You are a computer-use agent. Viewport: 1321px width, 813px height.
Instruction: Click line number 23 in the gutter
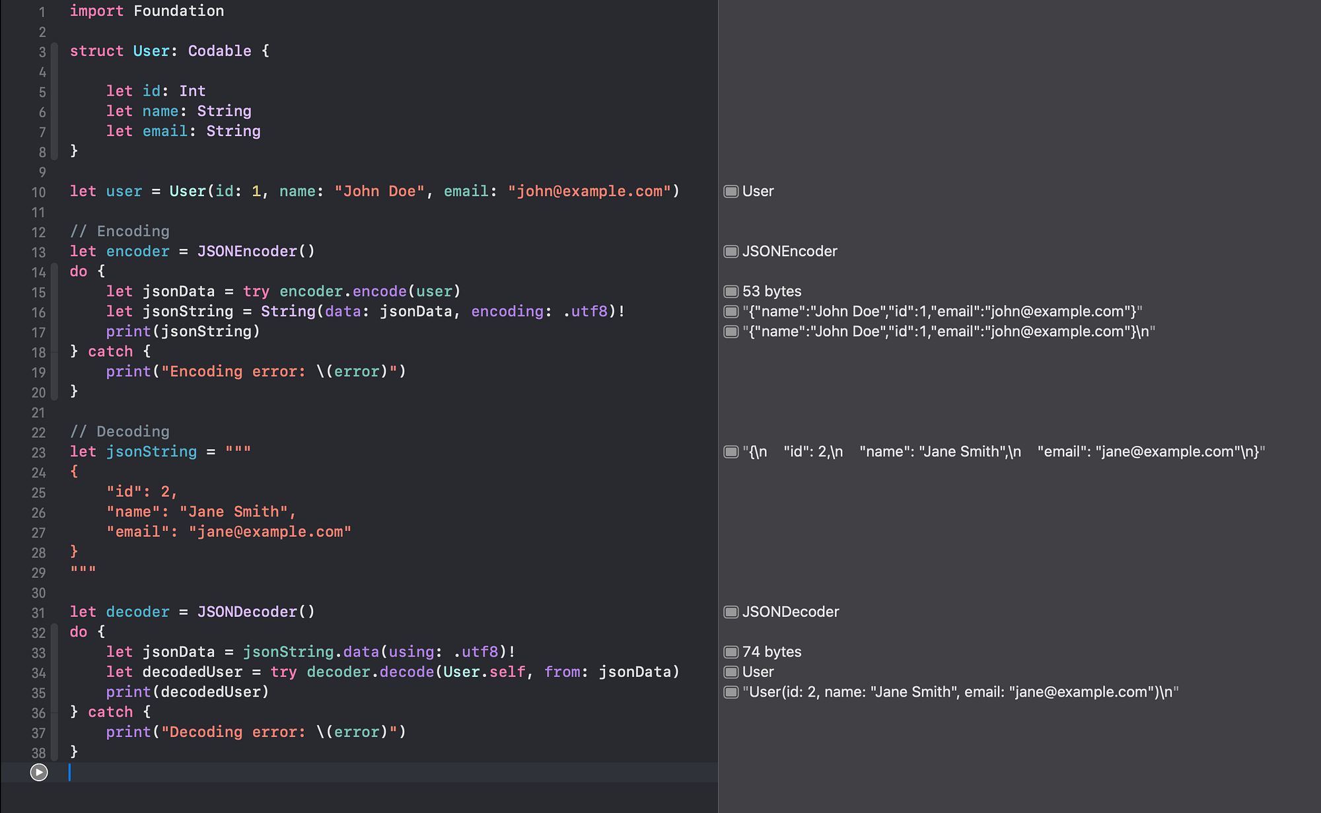(38, 452)
